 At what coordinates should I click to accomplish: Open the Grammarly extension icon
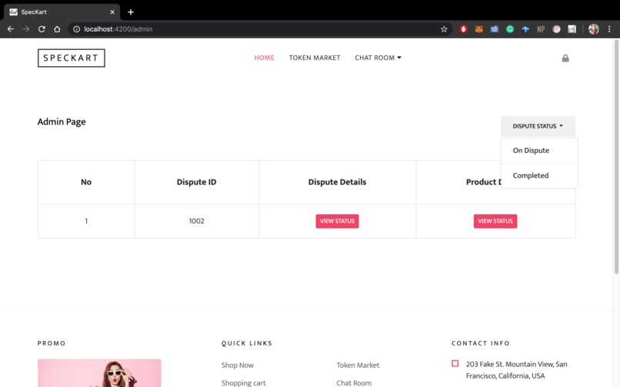(x=510, y=29)
